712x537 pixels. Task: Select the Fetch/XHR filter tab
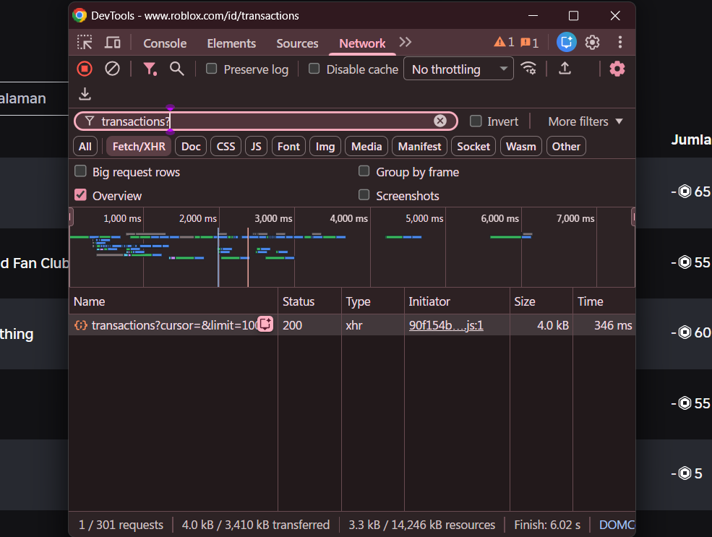pyautogui.click(x=138, y=146)
